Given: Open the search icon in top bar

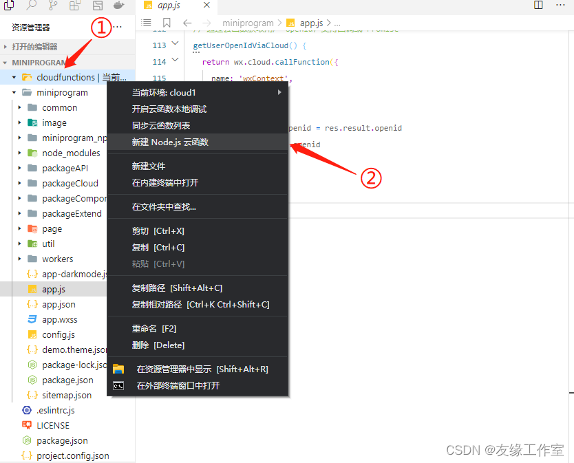Looking at the screenshot, I should (x=32, y=5).
